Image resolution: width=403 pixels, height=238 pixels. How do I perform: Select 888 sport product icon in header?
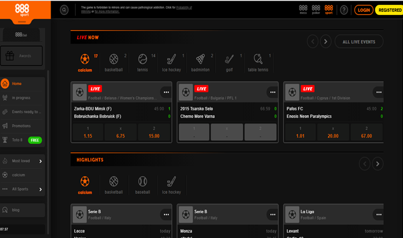click(x=328, y=10)
